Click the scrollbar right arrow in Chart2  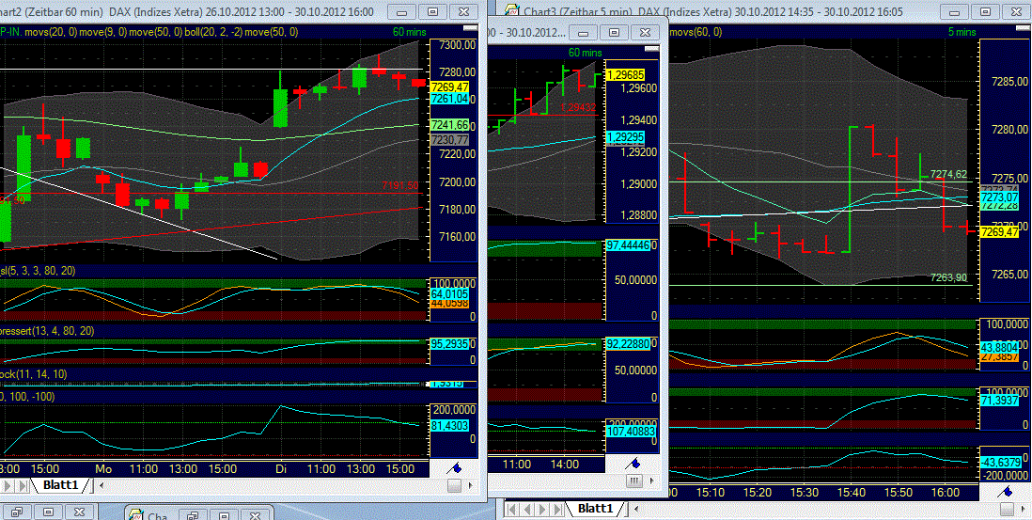coord(470,486)
